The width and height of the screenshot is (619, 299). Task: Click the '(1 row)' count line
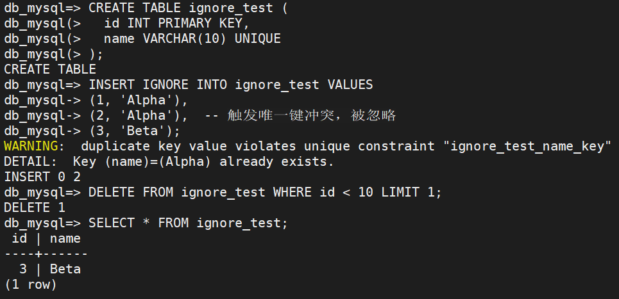point(31,285)
